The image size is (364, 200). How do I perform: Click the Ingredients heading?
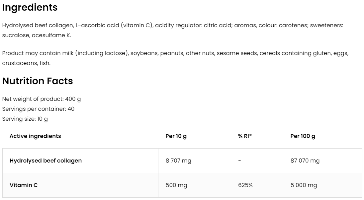click(30, 8)
